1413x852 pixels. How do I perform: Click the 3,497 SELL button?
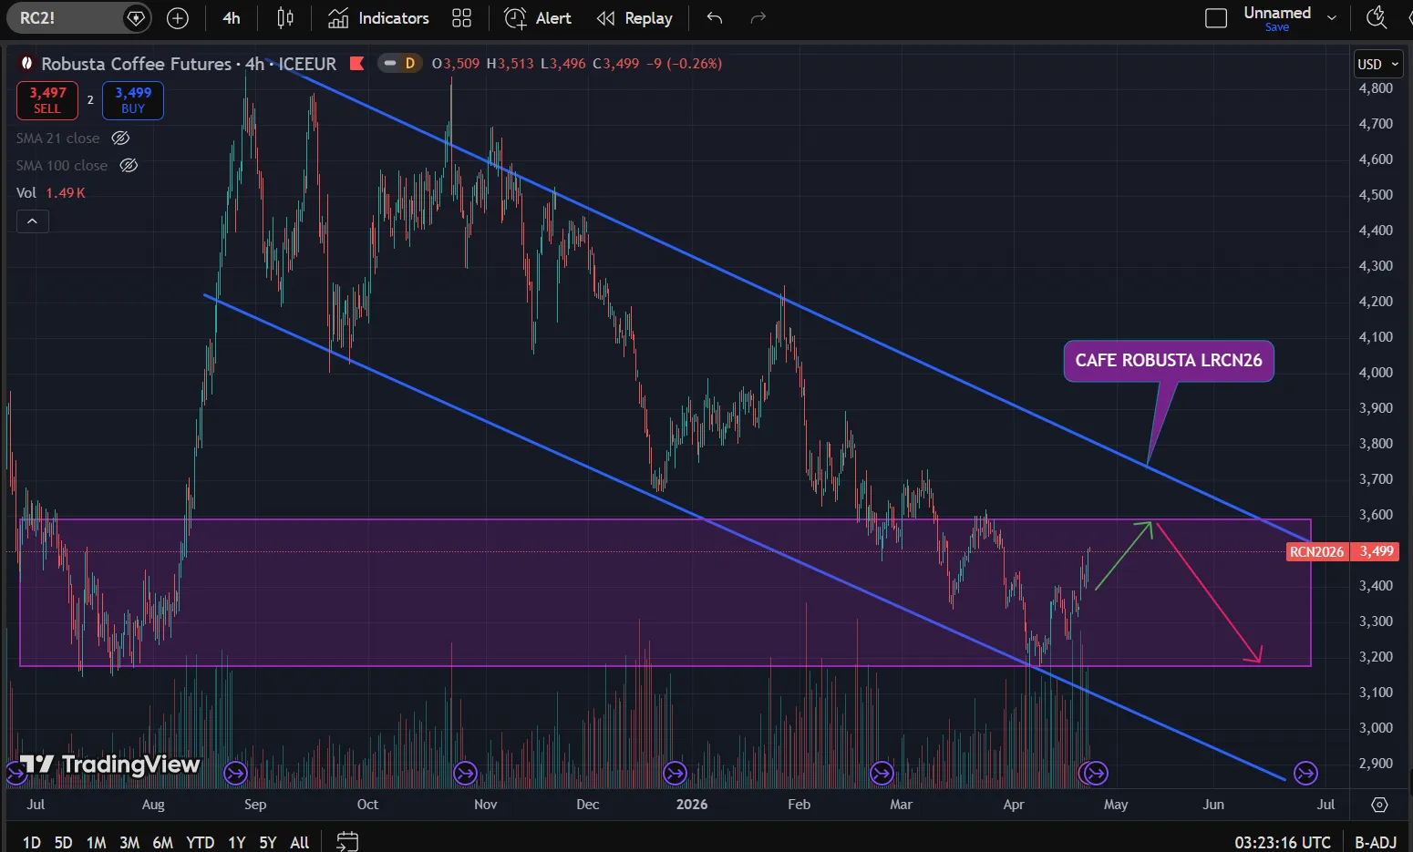[x=47, y=100]
